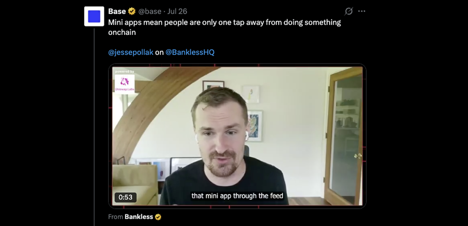Open the @BanklessHQ mention link
Image resolution: width=468 pixels, height=226 pixels.
tap(190, 52)
